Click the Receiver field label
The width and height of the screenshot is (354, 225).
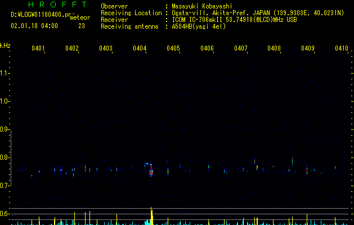(x=114, y=20)
